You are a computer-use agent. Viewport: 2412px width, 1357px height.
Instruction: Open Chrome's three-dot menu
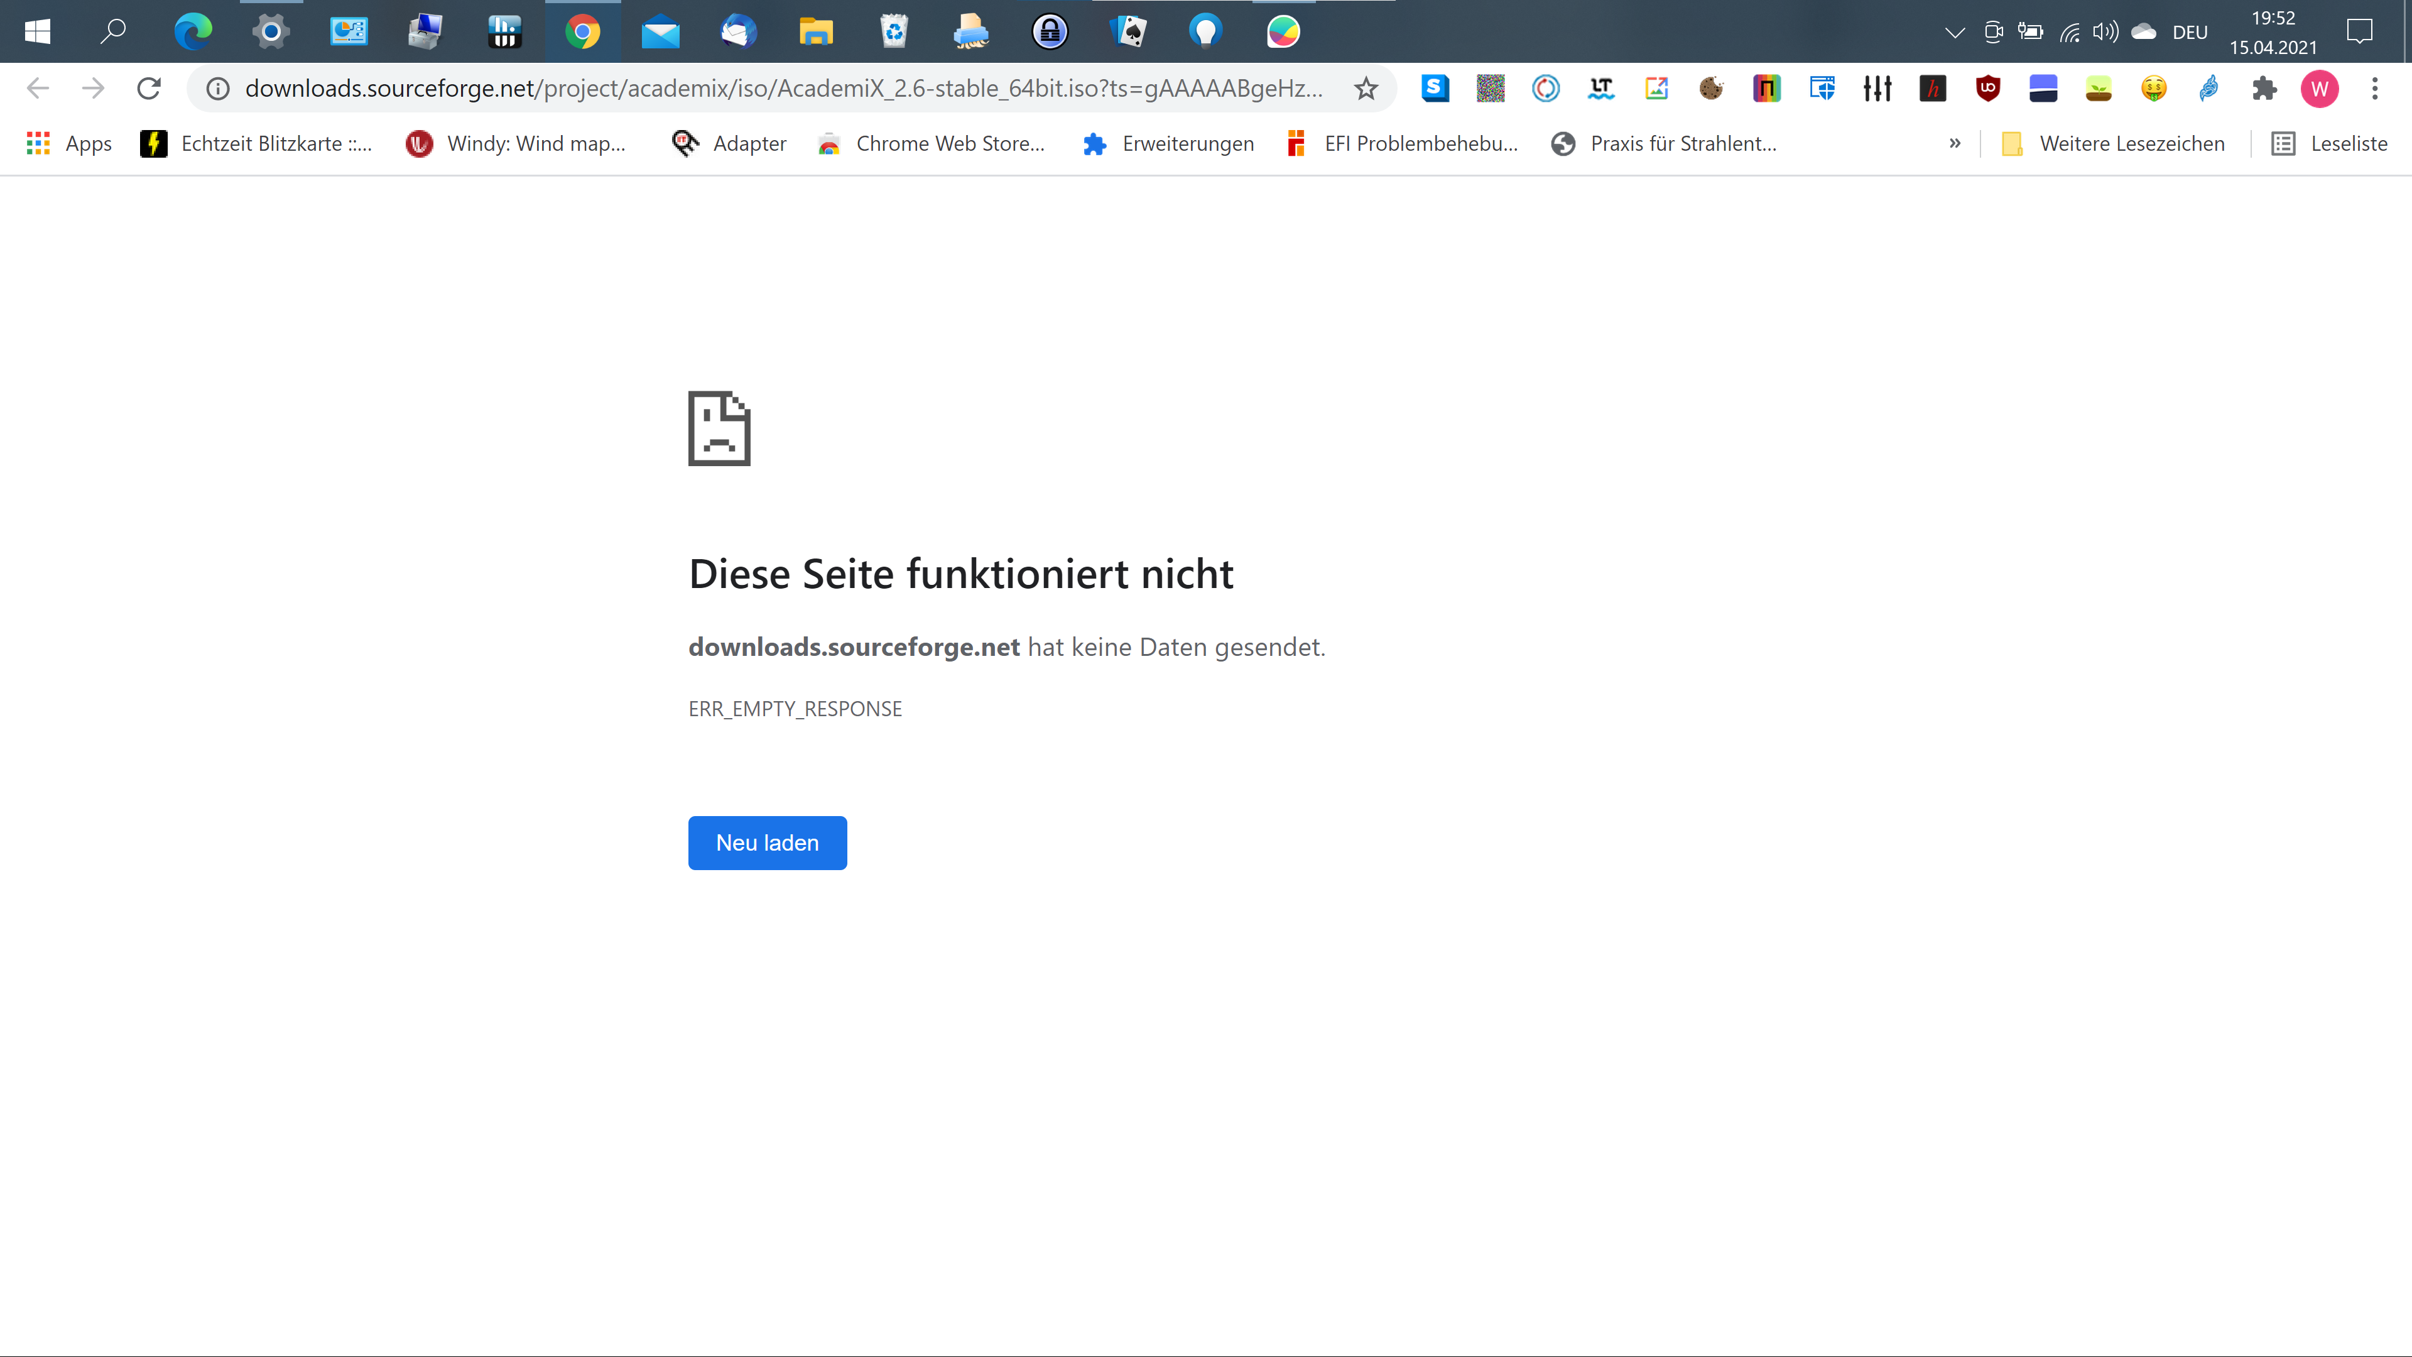(x=2374, y=89)
